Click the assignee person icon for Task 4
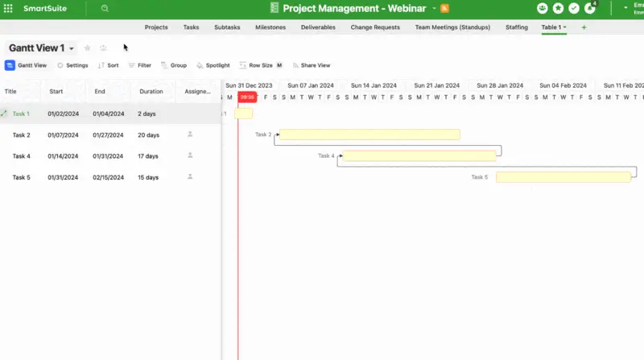The width and height of the screenshot is (644, 360). [190, 155]
